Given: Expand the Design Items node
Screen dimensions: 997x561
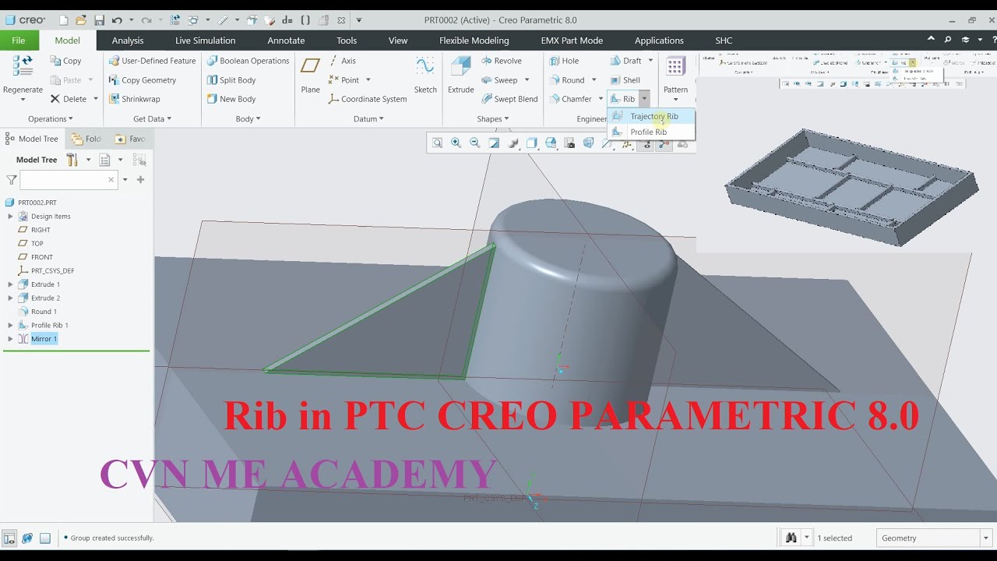Looking at the screenshot, I should [10, 217].
